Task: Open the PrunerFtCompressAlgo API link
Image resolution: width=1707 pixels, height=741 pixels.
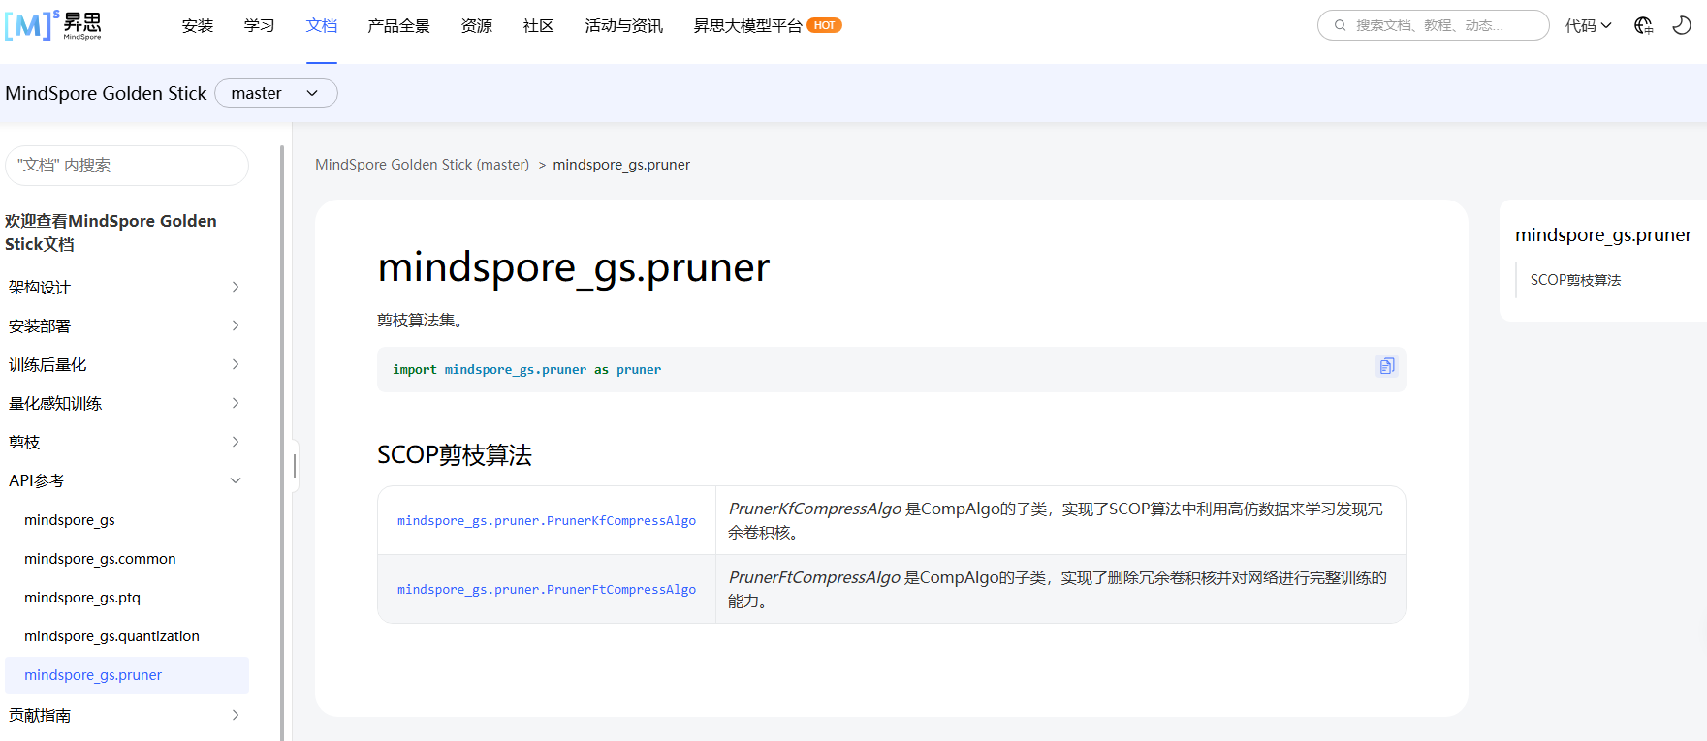Action: coord(546,590)
